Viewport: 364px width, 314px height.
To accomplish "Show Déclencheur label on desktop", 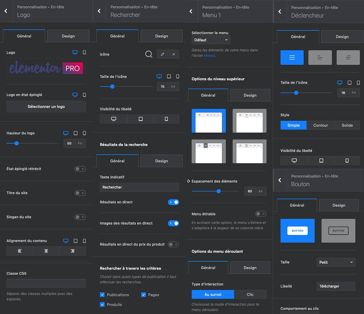I will 294,160.
